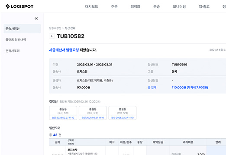The image size is (226, 155).
Task: Click settlement number TUB10596
Action: click(x=179, y=65)
